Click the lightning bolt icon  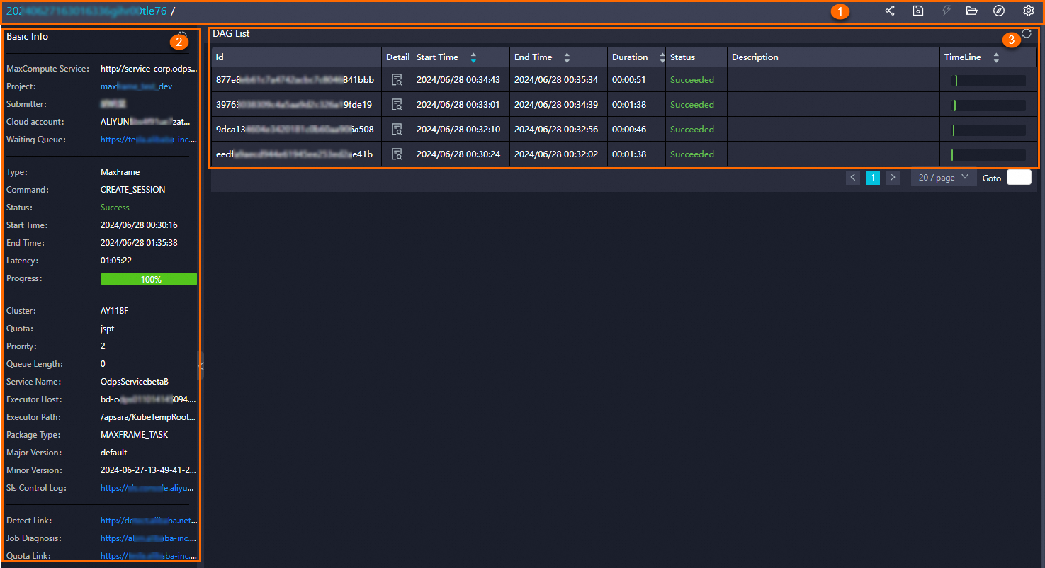pyautogui.click(x=946, y=11)
